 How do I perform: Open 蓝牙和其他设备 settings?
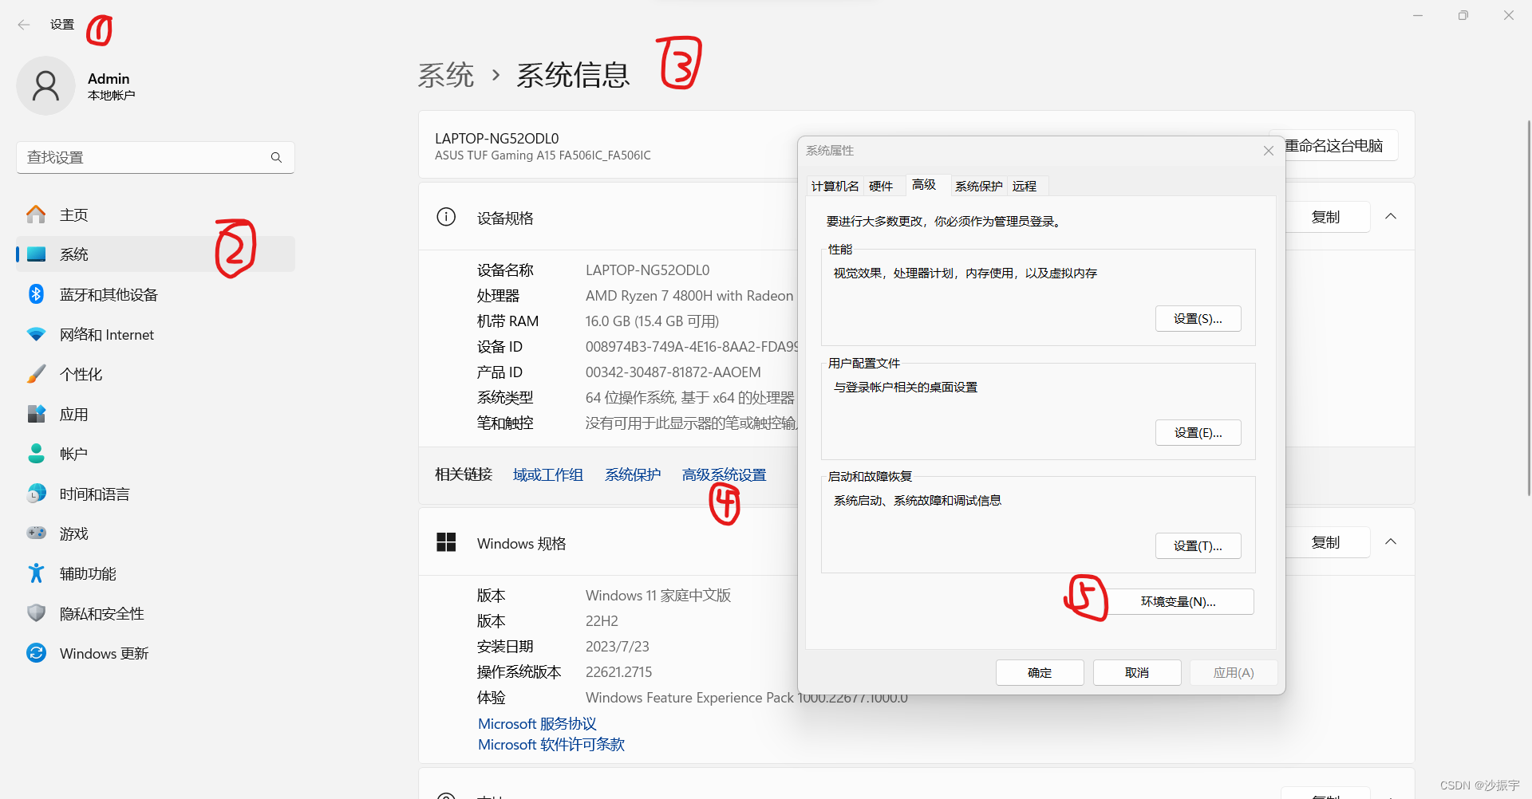[x=156, y=294]
